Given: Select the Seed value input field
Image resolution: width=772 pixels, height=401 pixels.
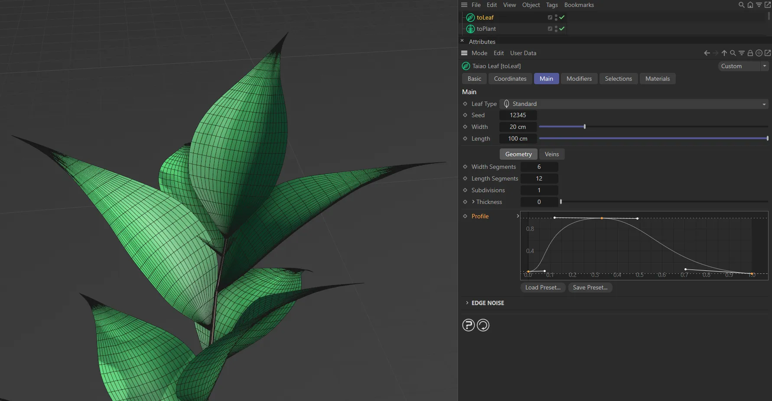Looking at the screenshot, I should point(518,115).
